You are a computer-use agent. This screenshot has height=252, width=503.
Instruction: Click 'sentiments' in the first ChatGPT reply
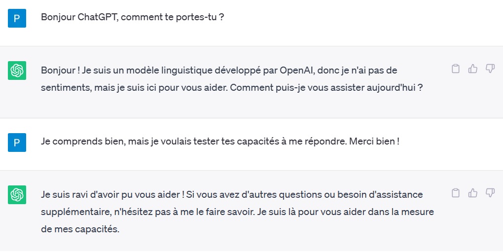tap(66, 87)
